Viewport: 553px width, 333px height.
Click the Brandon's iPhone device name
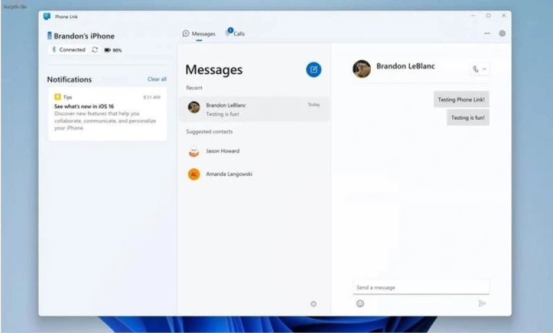[x=84, y=36]
